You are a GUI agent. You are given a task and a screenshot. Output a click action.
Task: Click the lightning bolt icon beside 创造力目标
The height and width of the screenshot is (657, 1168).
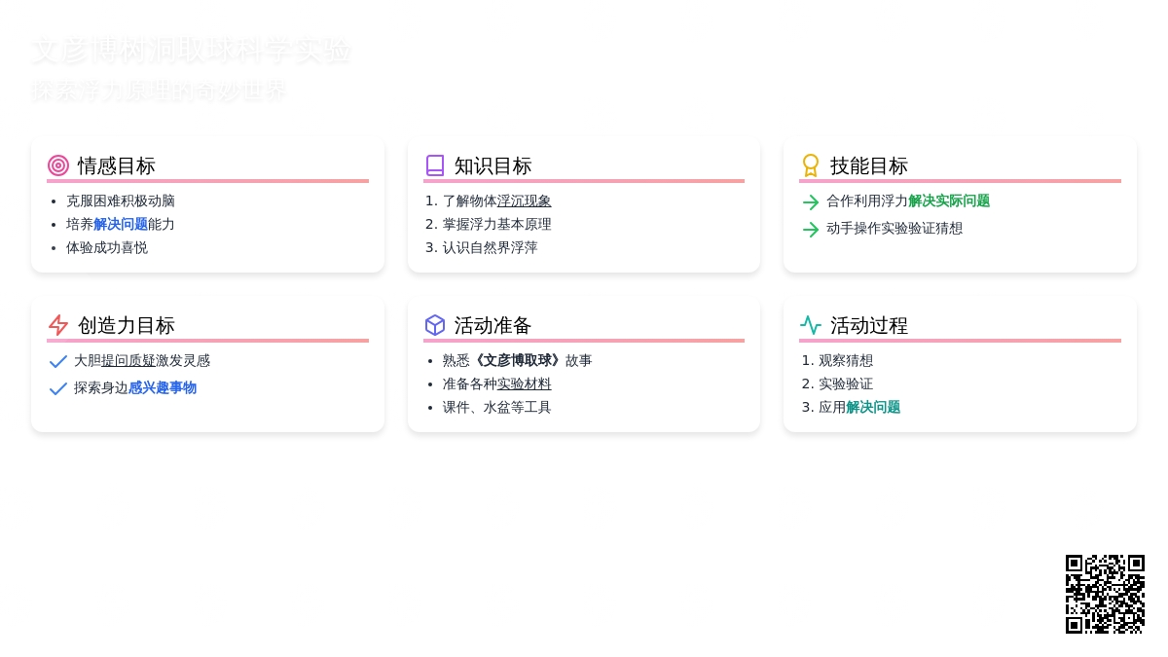(x=58, y=325)
